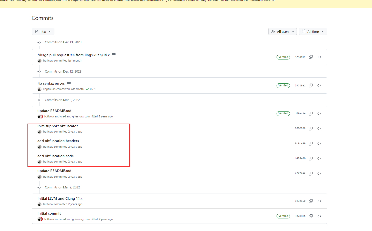Click buffcow avatar on Merge pull request commit
This screenshot has width=372, height=231.
39,61
